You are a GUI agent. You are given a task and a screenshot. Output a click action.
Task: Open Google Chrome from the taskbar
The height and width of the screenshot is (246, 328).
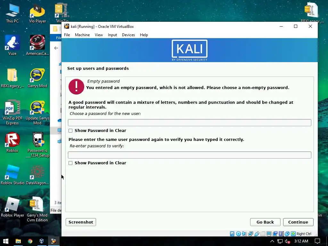tap(30, 241)
